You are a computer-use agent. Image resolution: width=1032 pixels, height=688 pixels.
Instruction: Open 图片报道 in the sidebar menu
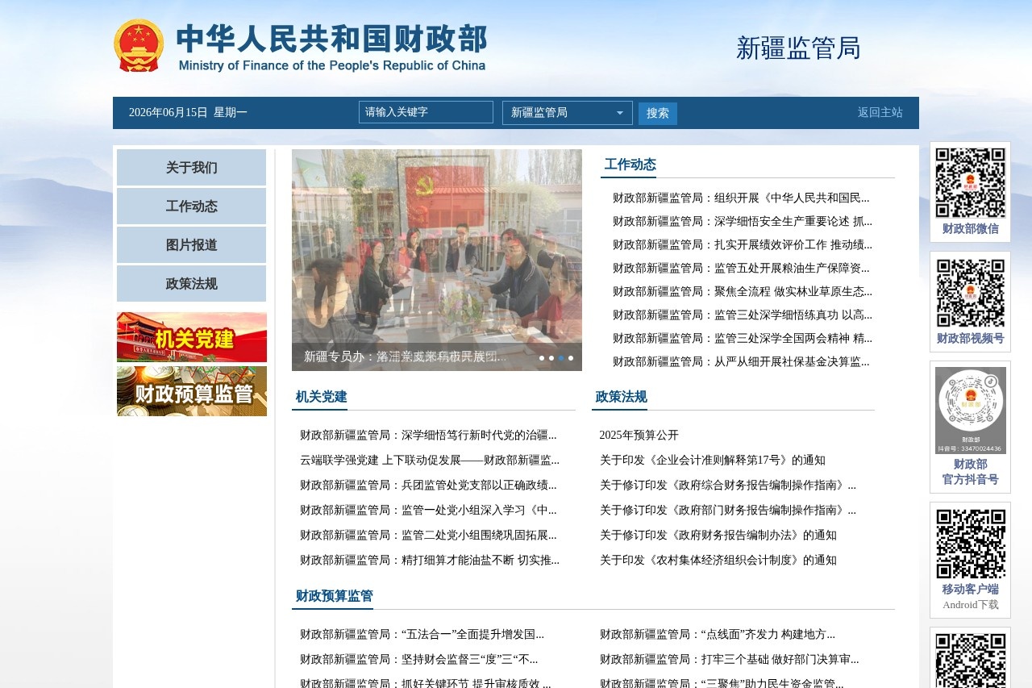click(192, 245)
